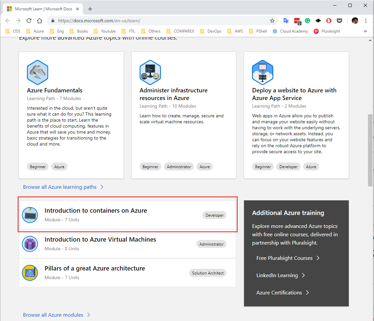Click the browser forward arrow
Image resolution: width=374 pixels, height=321 pixels.
(x=18, y=21)
